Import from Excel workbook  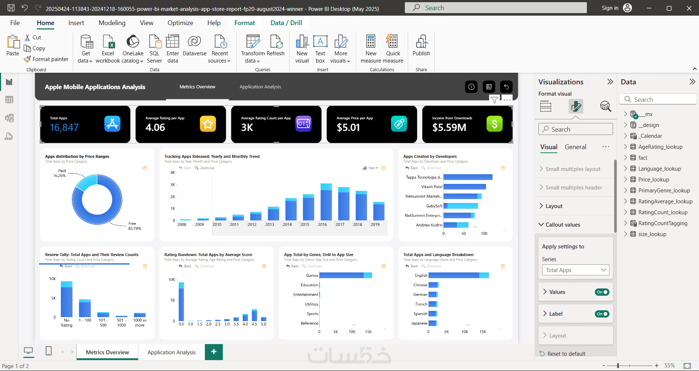click(108, 49)
